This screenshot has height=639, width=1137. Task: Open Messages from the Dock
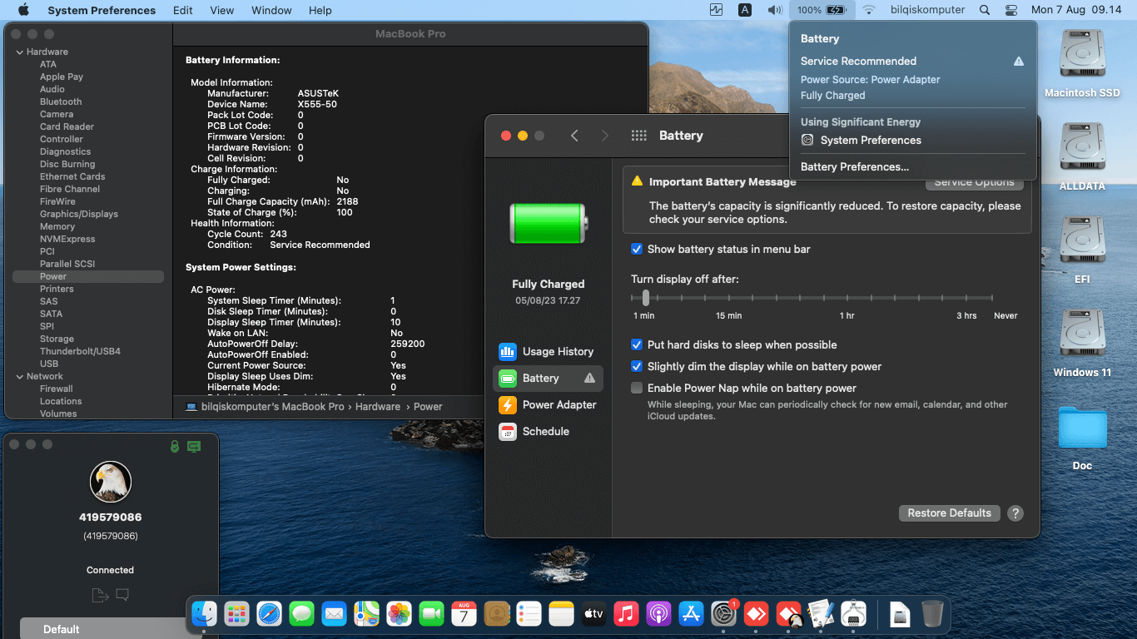[302, 614]
